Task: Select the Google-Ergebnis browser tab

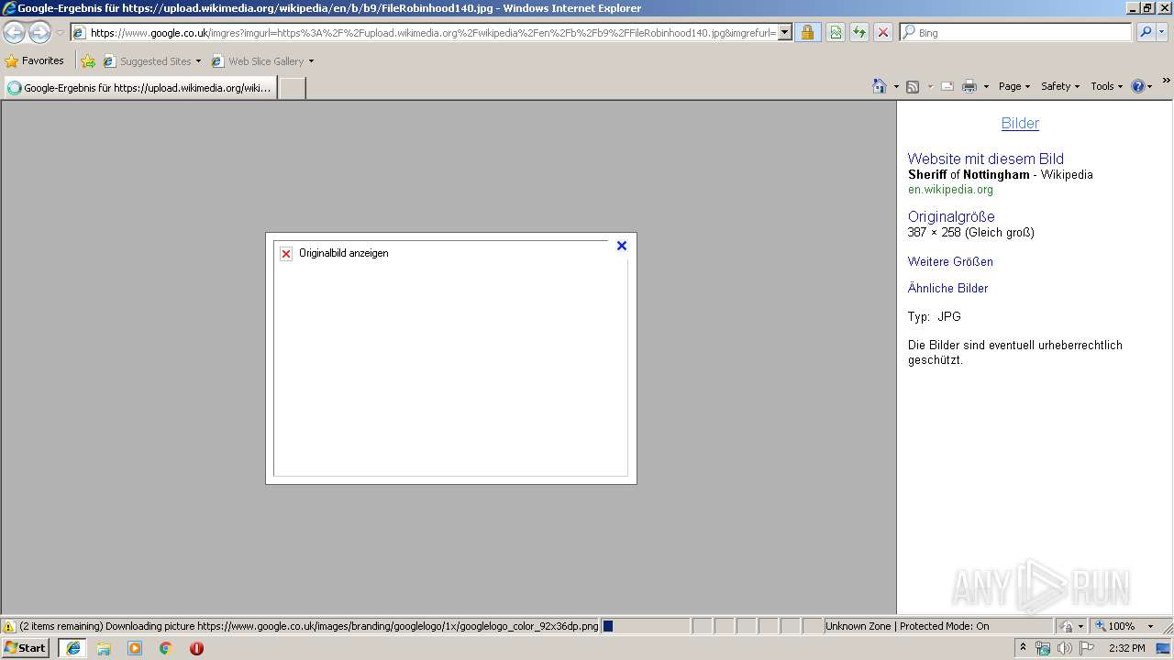Action: click(140, 88)
